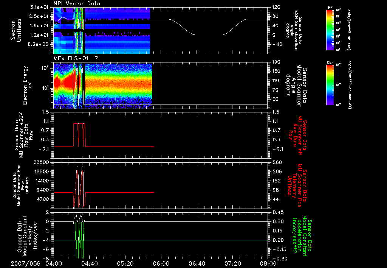Click the 07:20 time axis label
387x268 pixels.
232,263
